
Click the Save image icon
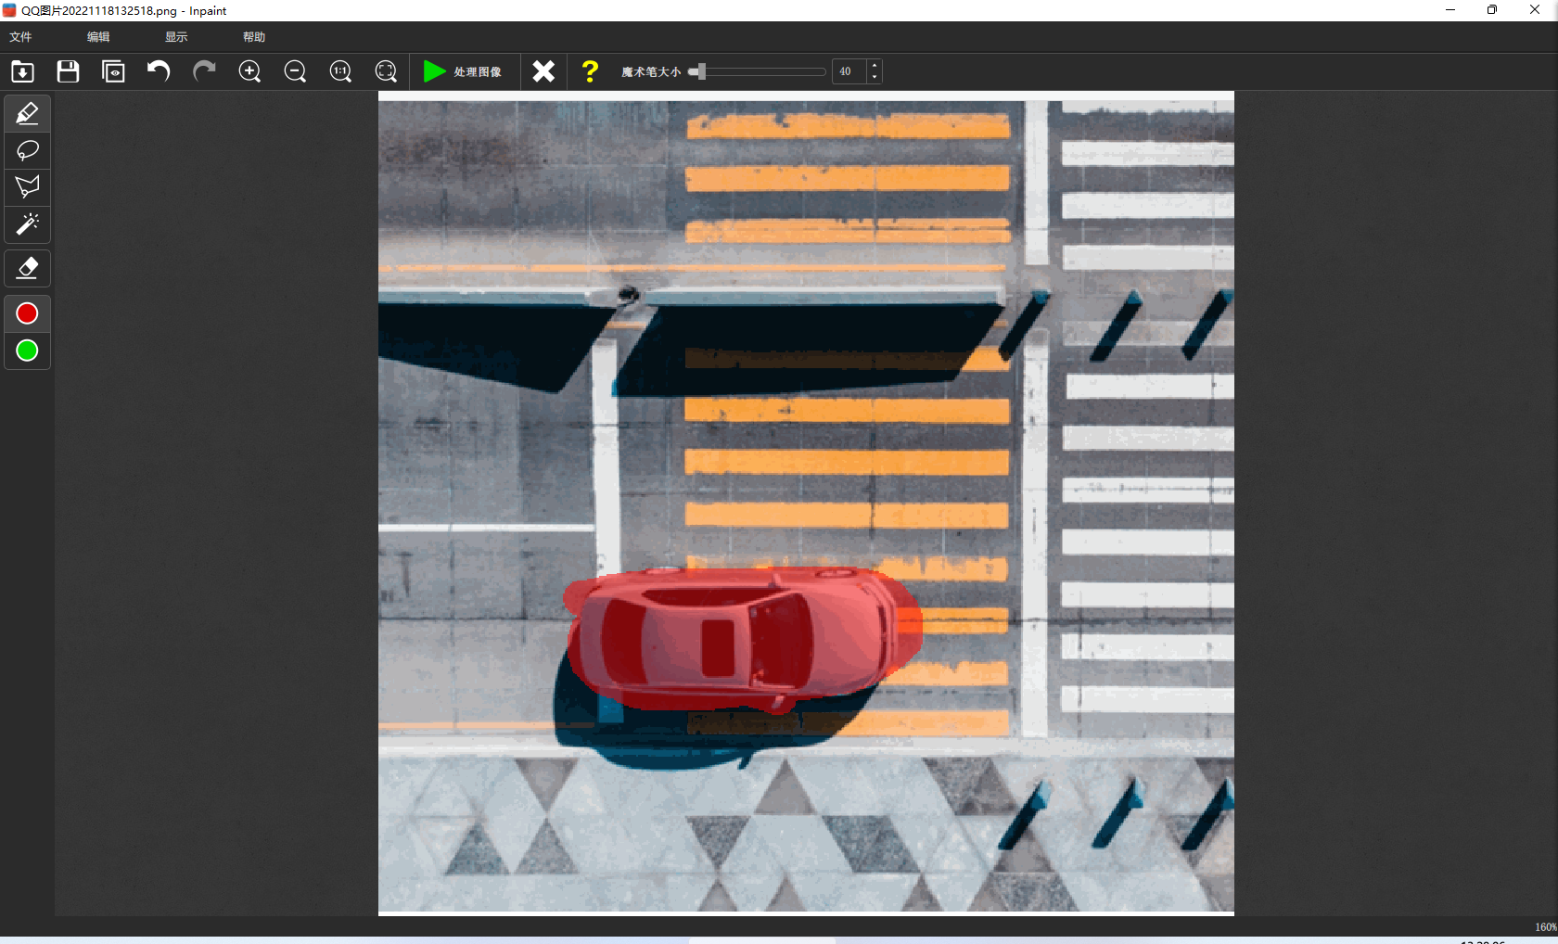click(68, 71)
